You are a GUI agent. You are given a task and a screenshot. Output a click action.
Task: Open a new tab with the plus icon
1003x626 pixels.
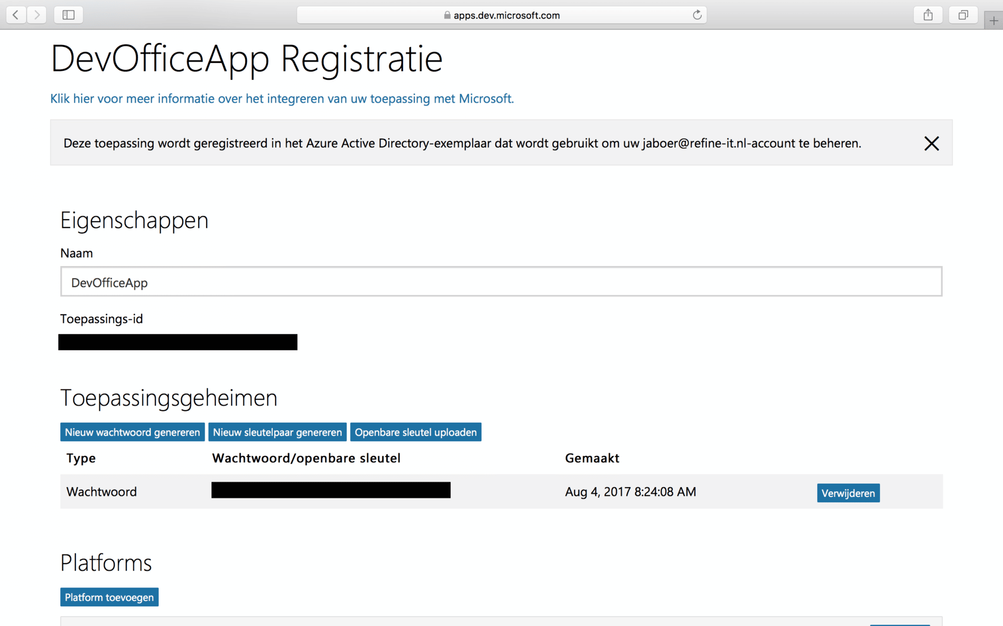coord(994,21)
